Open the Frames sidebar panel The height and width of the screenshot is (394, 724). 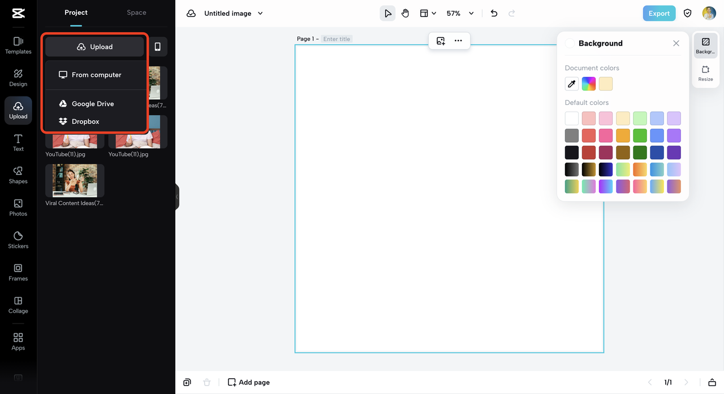click(18, 272)
